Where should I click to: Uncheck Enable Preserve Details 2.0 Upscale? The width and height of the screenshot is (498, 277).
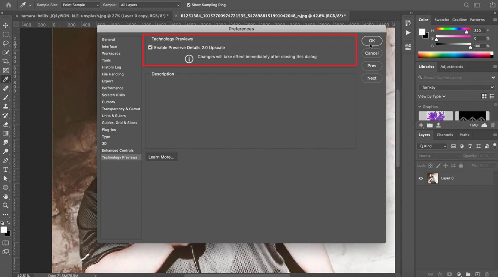point(150,47)
